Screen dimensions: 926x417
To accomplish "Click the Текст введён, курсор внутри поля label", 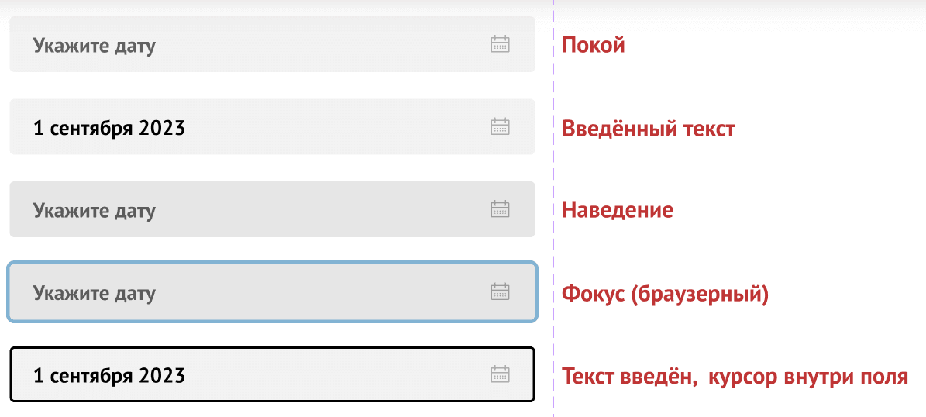I will (734, 377).
